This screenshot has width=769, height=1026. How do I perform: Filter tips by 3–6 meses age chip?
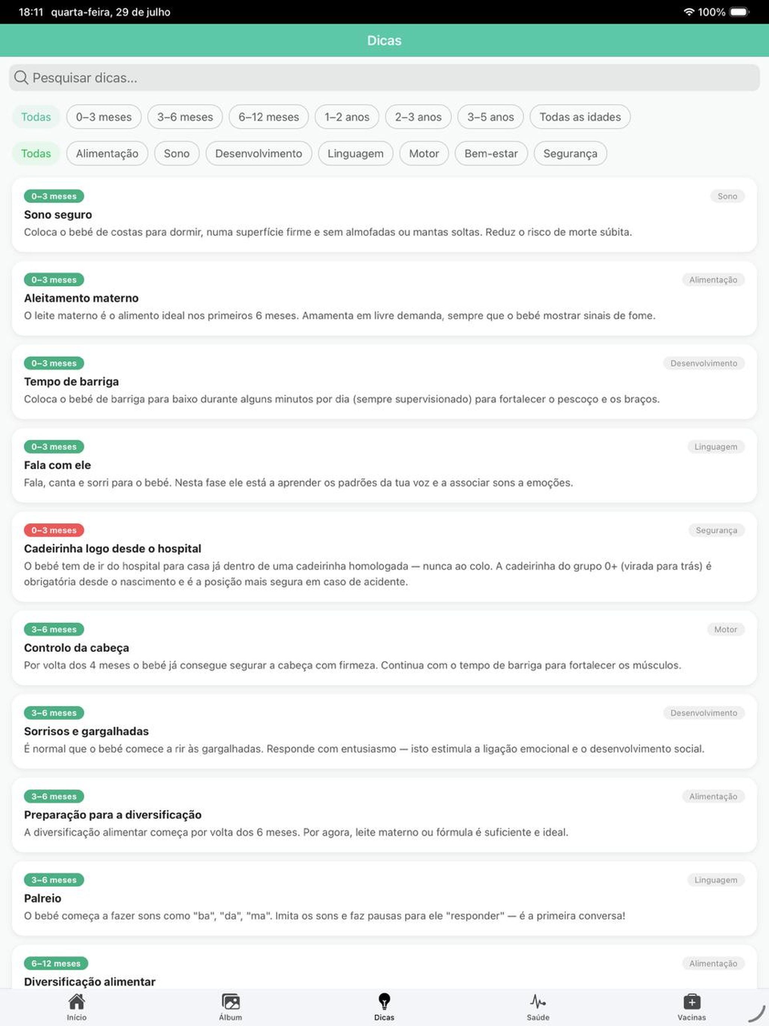(185, 117)
